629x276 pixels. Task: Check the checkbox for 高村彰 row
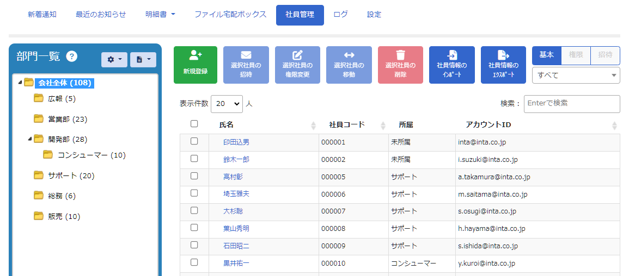point(194,176)
